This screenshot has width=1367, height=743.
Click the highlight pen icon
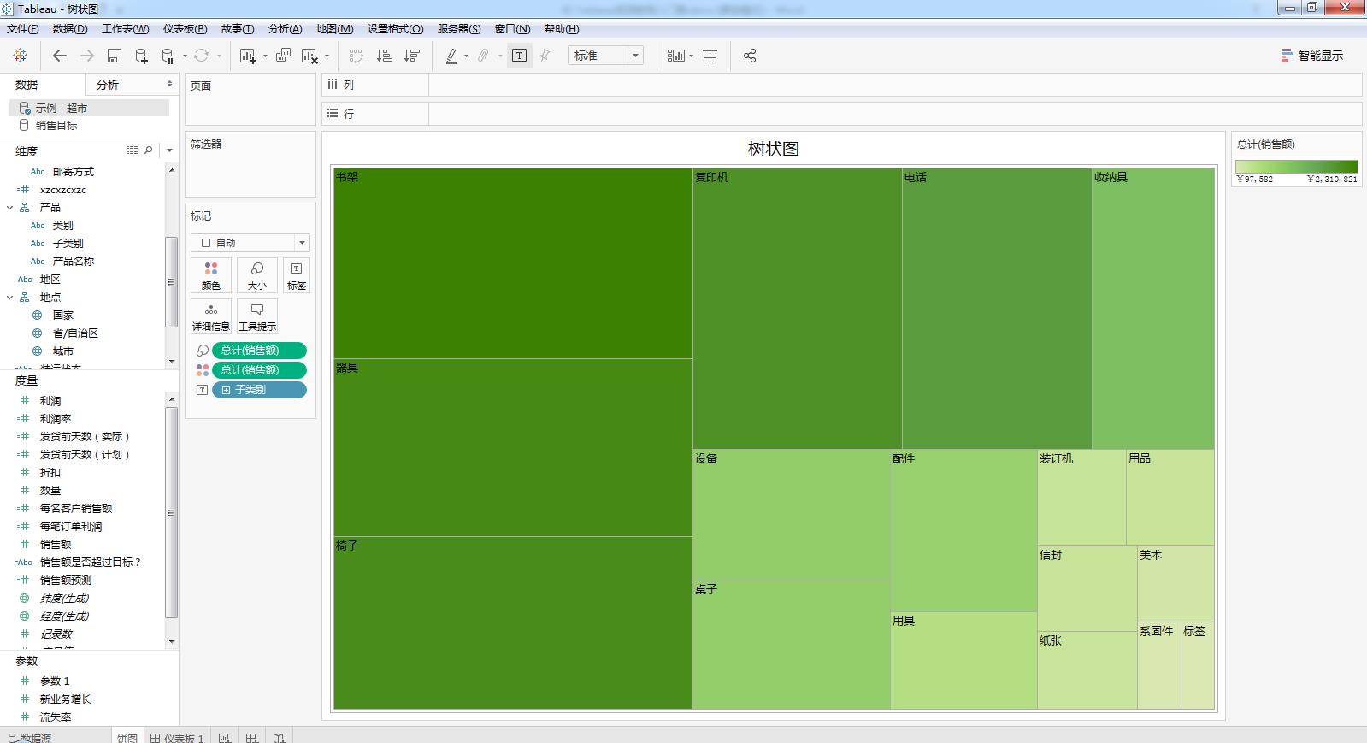[x=451, y=56]
